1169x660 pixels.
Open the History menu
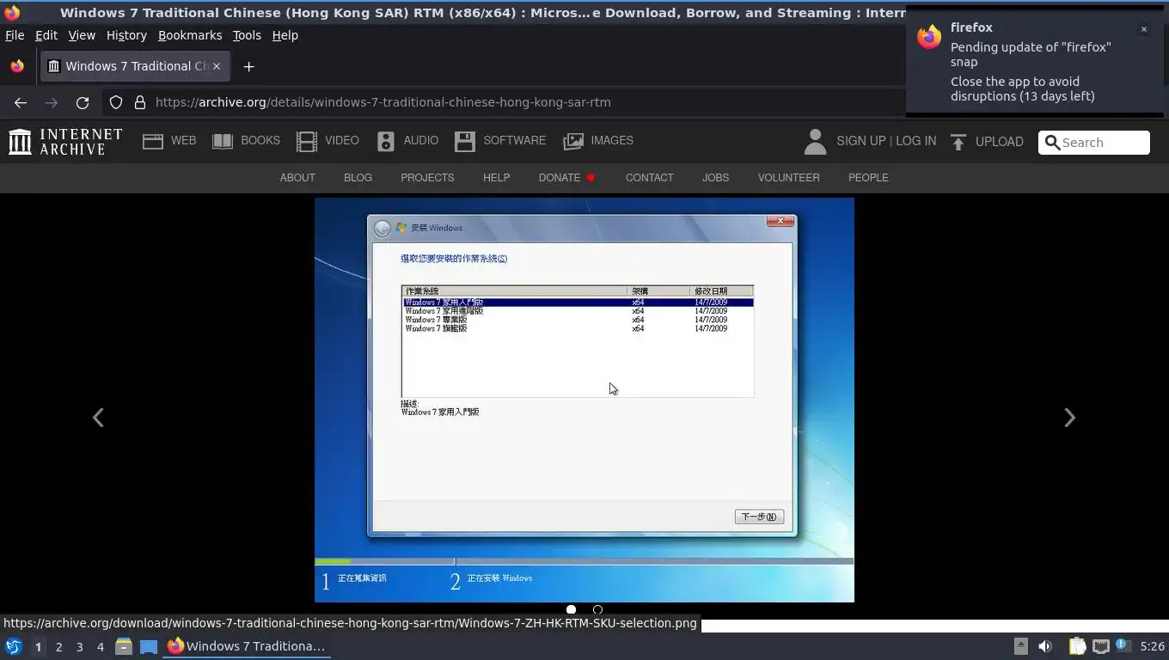[x=126, y=35]
